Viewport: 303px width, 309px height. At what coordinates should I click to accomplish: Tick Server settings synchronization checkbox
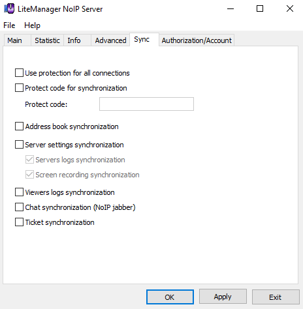coord(19,144)
